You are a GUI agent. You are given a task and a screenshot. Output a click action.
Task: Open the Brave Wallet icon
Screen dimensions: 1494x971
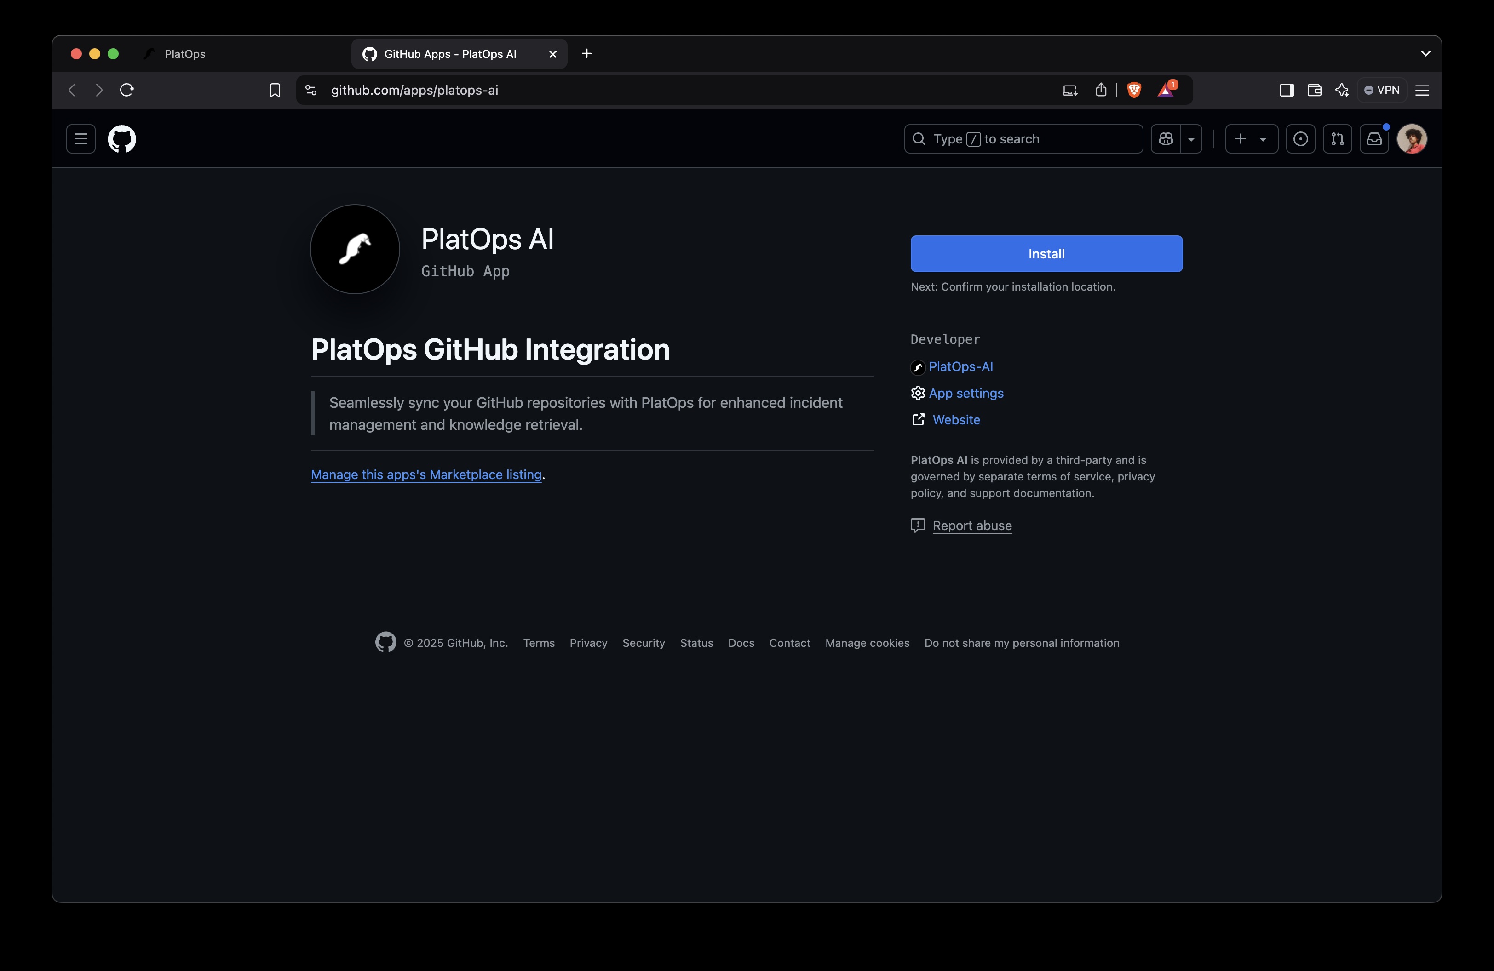pos(1314,90)
